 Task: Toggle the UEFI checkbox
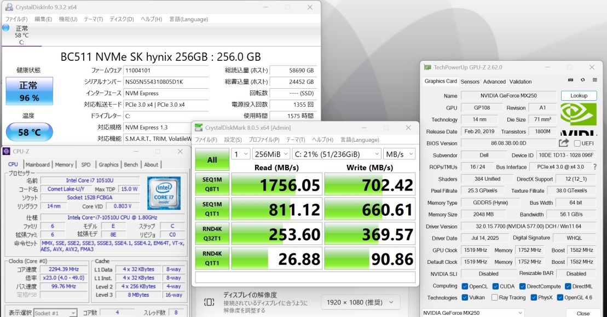coord(577,143)
